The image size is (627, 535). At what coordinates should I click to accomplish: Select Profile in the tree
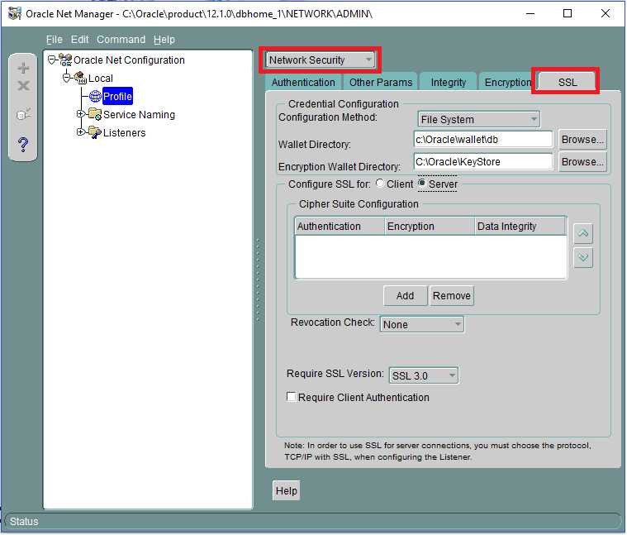point(117,96)
